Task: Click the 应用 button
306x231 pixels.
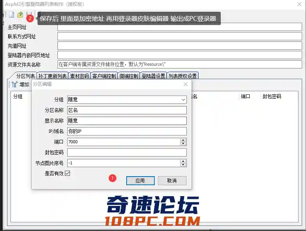Action: coord(140,180)
